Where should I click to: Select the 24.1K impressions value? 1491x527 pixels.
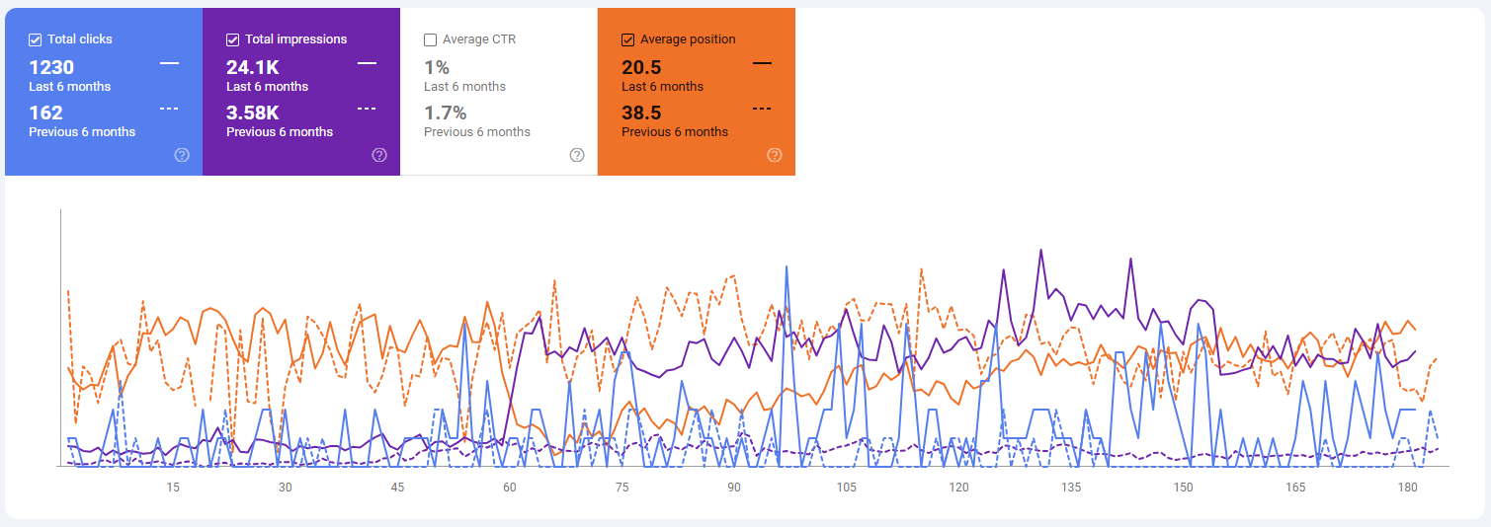[x=253, y=67]
